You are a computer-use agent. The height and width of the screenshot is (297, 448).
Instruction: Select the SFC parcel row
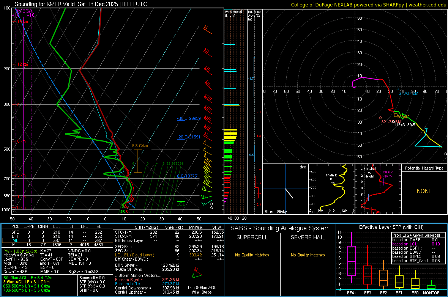[x=57, y=232]
